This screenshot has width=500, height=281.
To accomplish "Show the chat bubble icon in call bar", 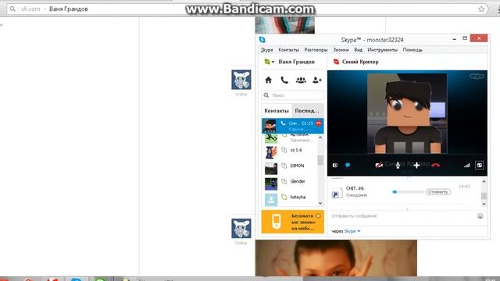I will coord(348,165).
